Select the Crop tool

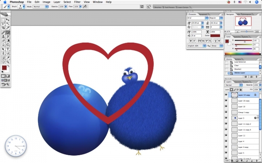point(3,28)
